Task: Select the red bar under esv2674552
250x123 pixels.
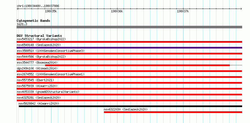Action: pyautogui.click(x=129, y=77)
